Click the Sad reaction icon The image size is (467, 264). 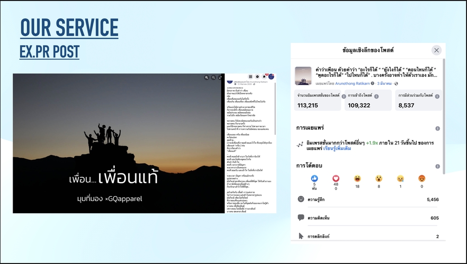pos(400,178)
